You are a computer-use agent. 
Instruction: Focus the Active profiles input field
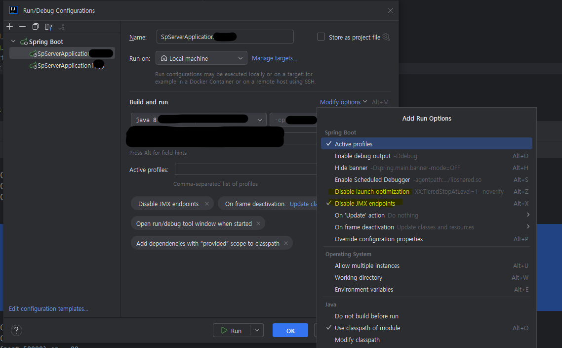point(245,170)
